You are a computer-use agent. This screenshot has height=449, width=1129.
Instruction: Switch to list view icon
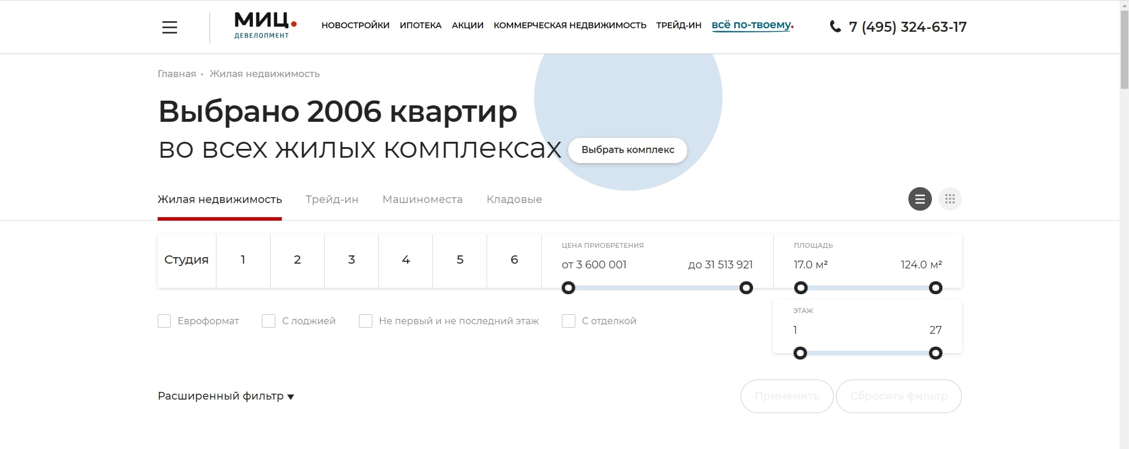pos(920,199)
